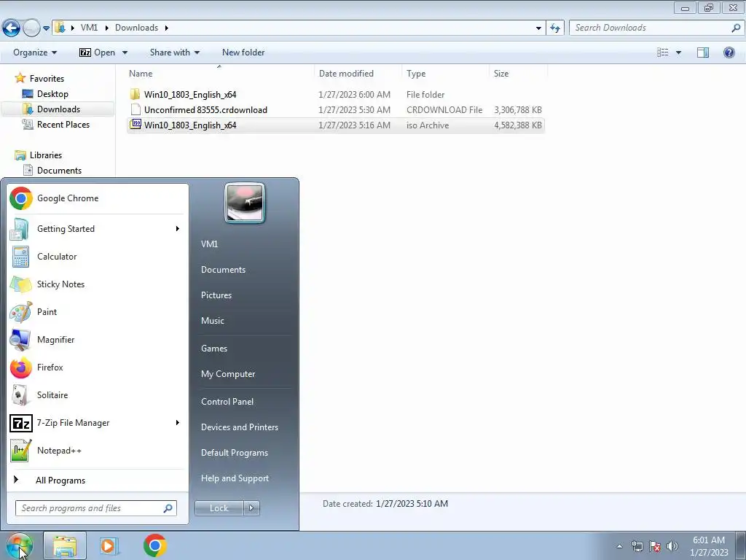Click the network tray icon

tap(637, 546)
